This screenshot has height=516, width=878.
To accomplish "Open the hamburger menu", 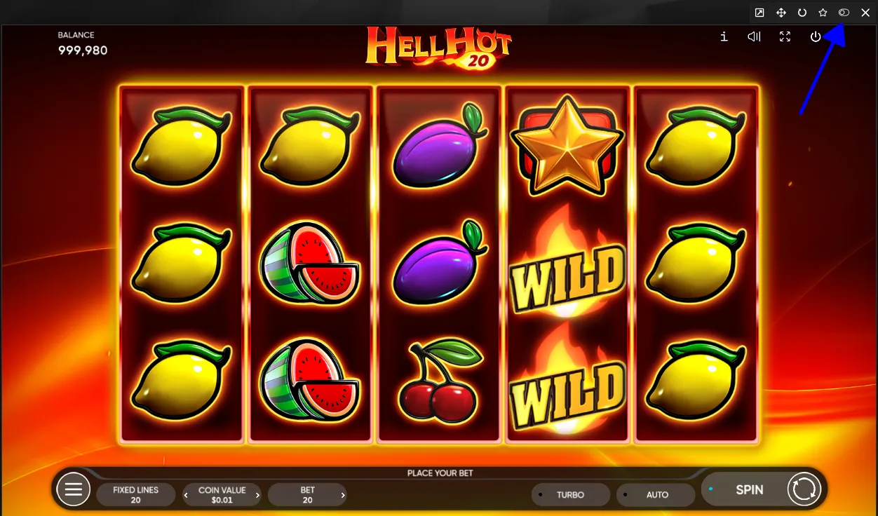I will click(73, 489).
